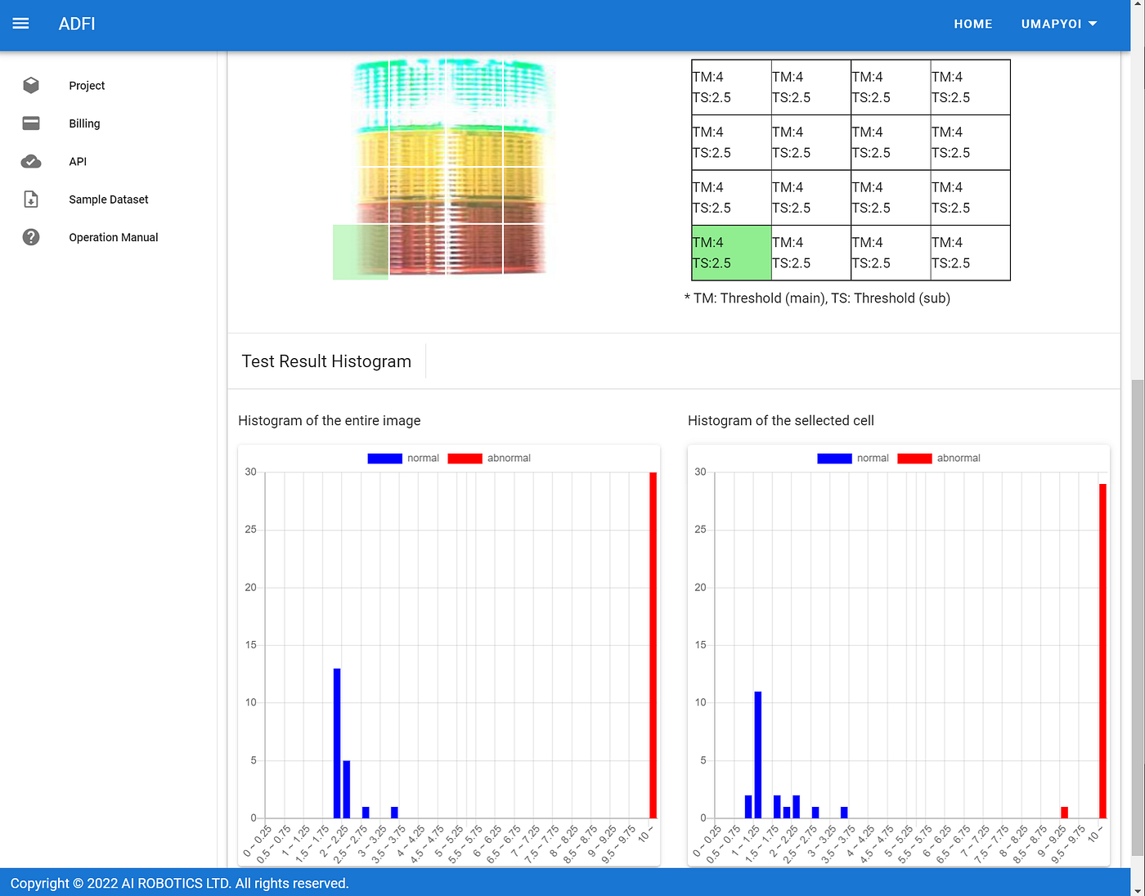Screen dimensions: 1145x896
Task: Select the HOME menu item
Action: [973, 24]
